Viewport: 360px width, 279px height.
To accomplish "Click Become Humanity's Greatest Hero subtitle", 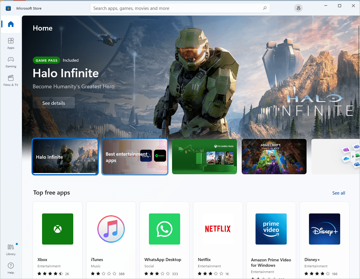I will click(74, 87).
